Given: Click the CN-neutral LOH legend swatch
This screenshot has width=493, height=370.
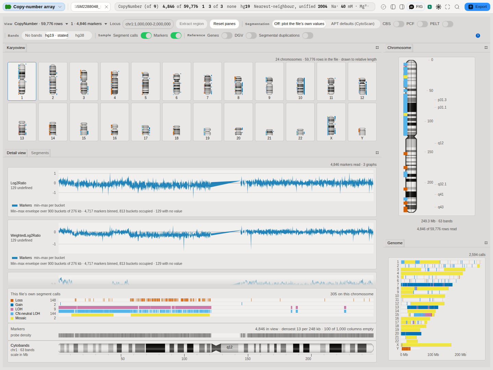Looking at the screenshot, I should pyautogui.click(x=12, y=314).
